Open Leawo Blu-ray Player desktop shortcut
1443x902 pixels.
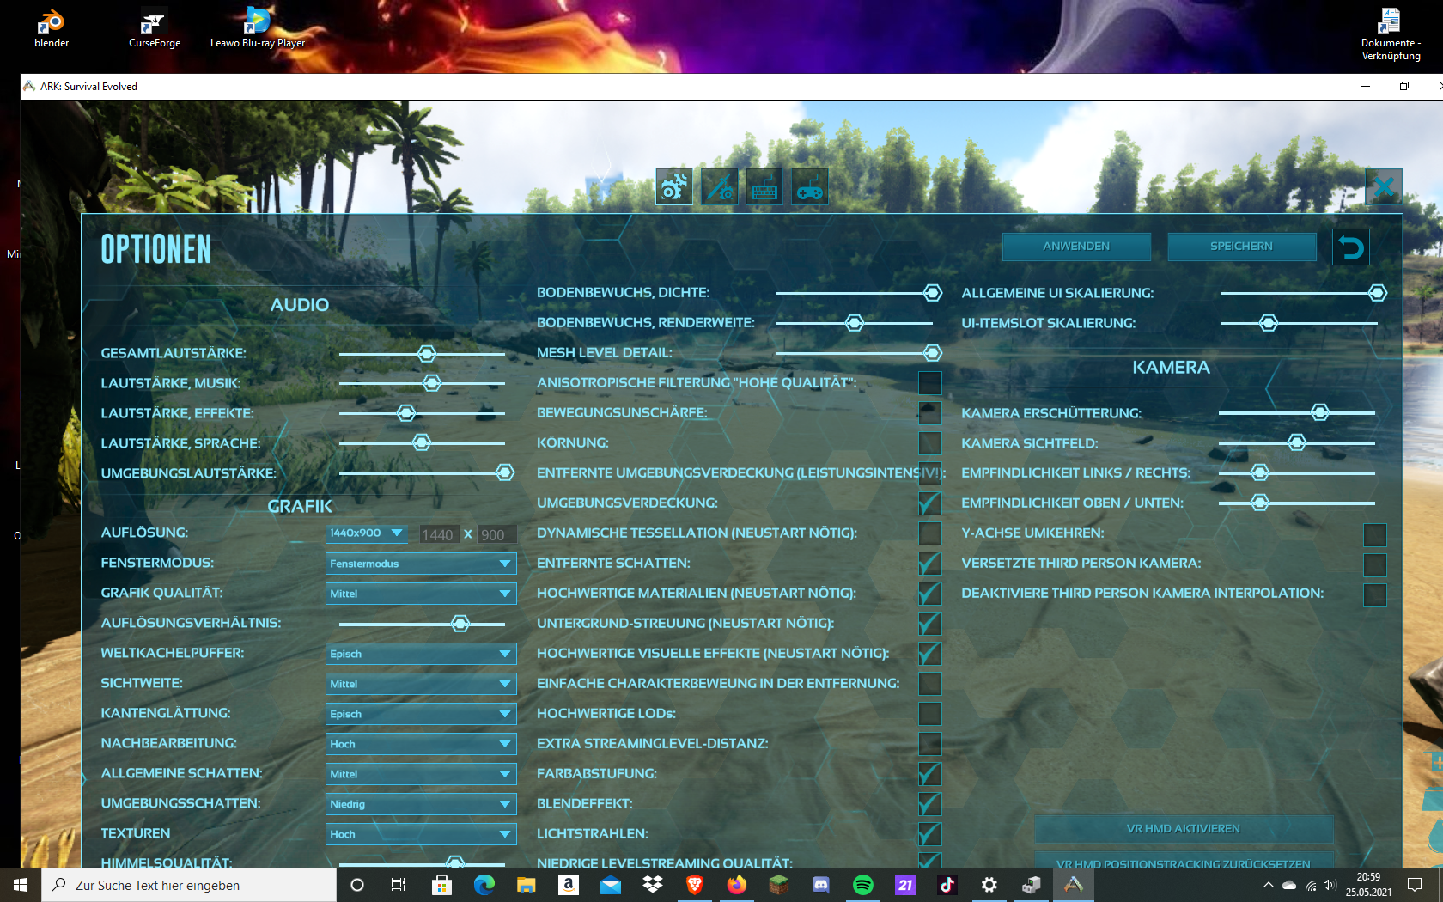click(x=258, y=28)
